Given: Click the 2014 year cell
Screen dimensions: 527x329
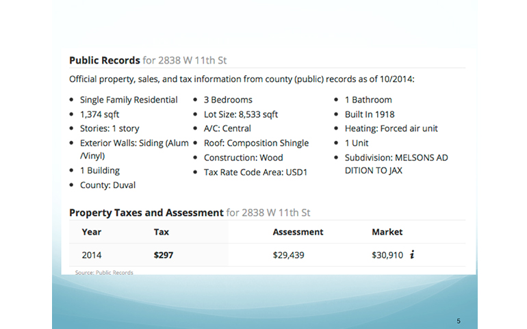Looking at the screenshot, I should pyautogui.click(x=91, y=255).
